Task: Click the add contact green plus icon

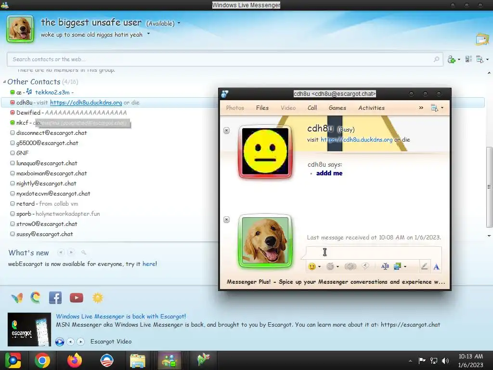Action: 452,59
